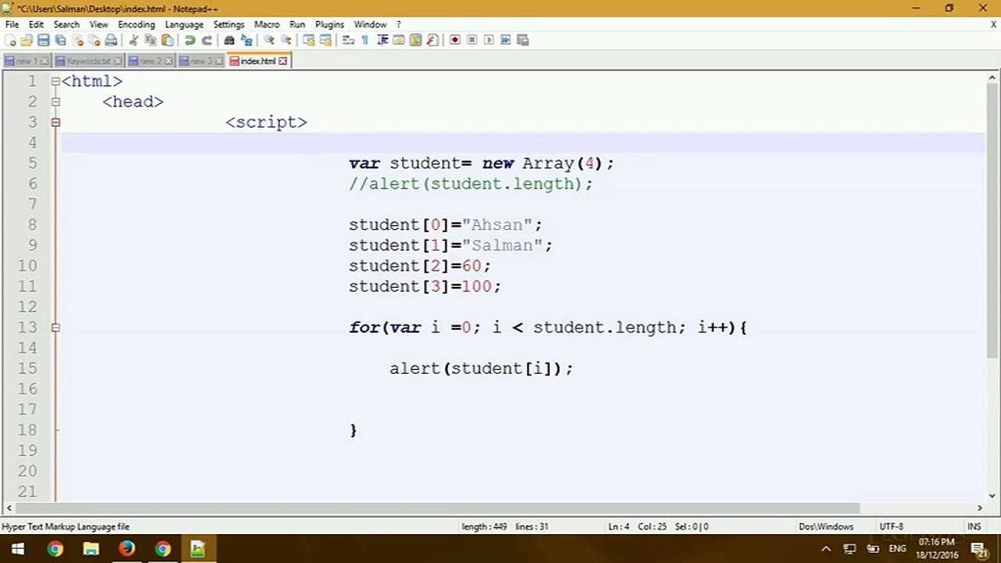Click the New file toolbar icon
The image size is (1001, 563).
[10, 40]
